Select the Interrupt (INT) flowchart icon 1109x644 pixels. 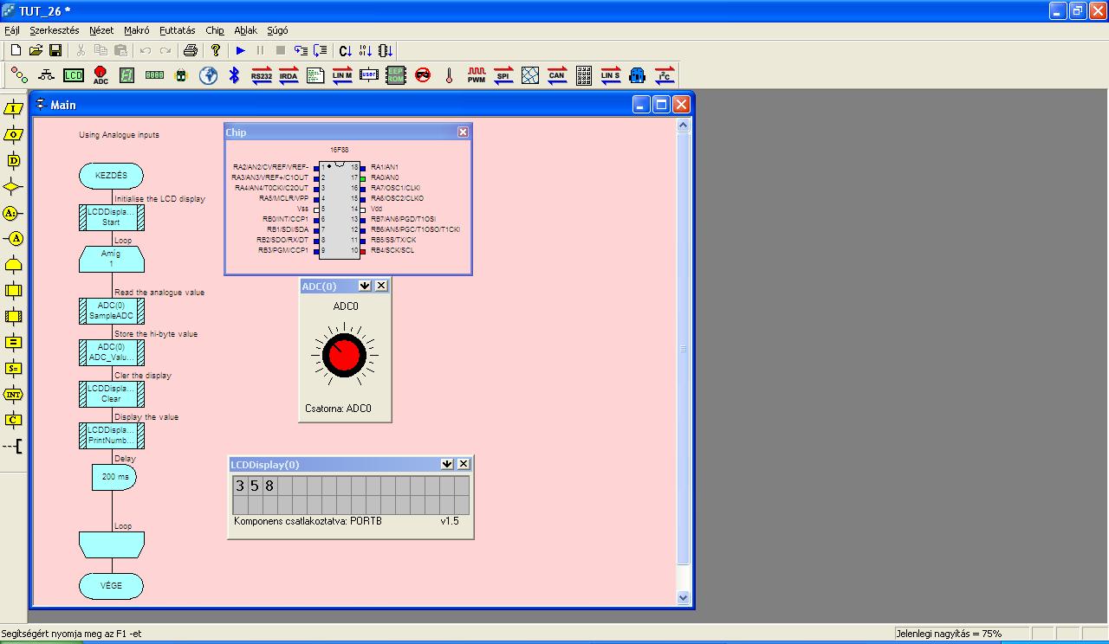[x=13, y=395]
